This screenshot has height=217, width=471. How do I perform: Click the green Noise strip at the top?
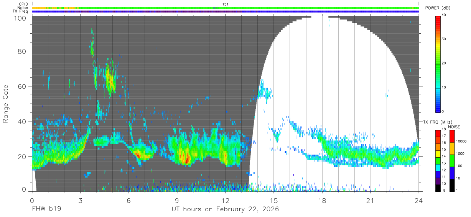pos(226,8)
